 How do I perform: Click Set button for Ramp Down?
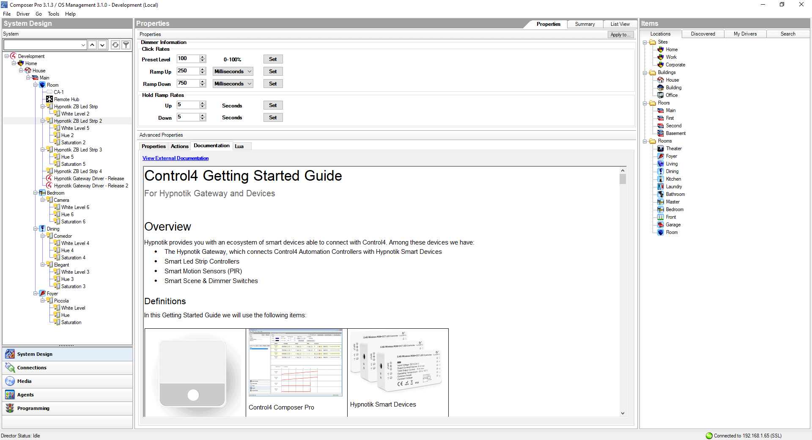coord(273,84)
